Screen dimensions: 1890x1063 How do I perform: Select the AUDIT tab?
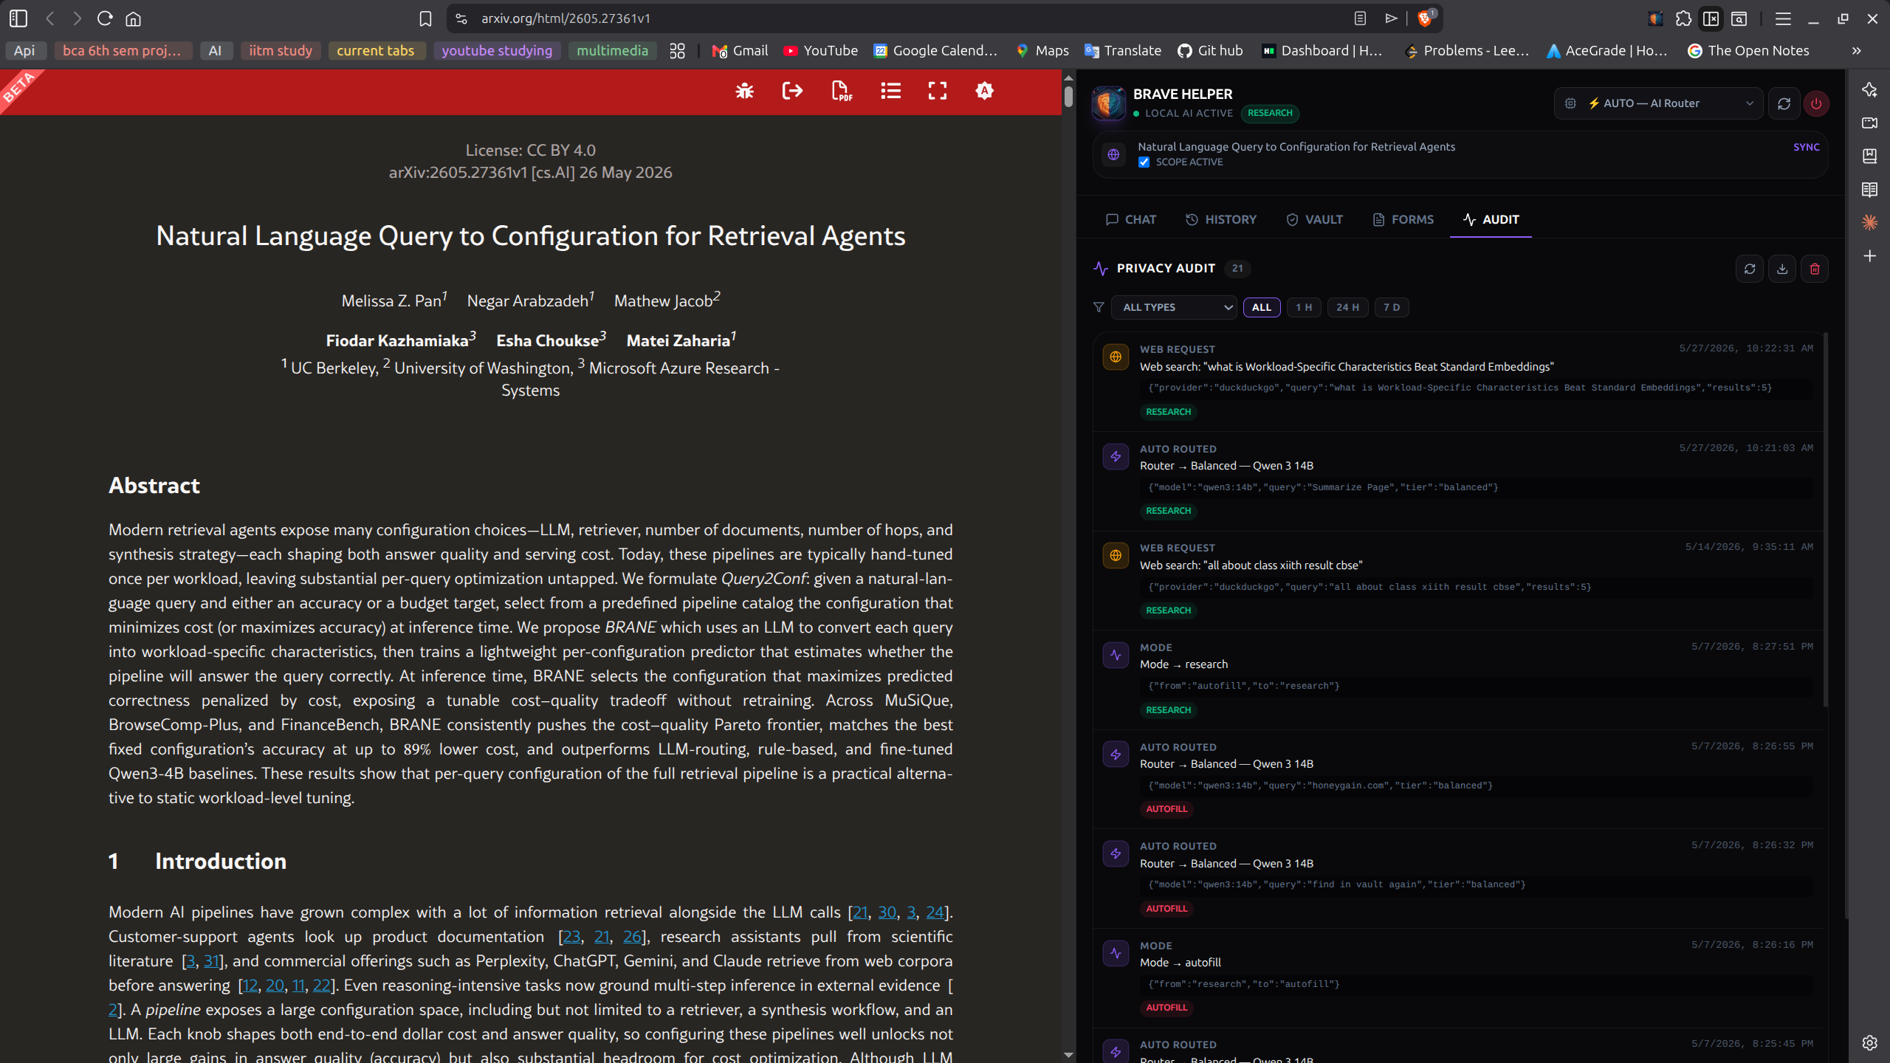coord(1491,219)
